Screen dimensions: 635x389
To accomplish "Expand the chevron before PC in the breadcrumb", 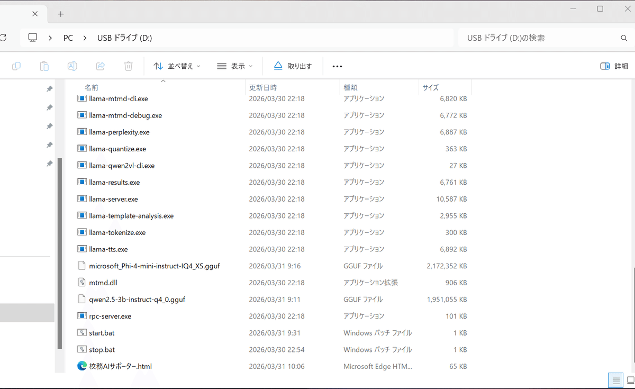I will 50,38.
